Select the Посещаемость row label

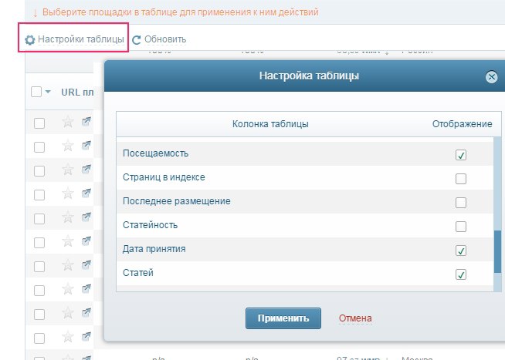tap(155, 153)
